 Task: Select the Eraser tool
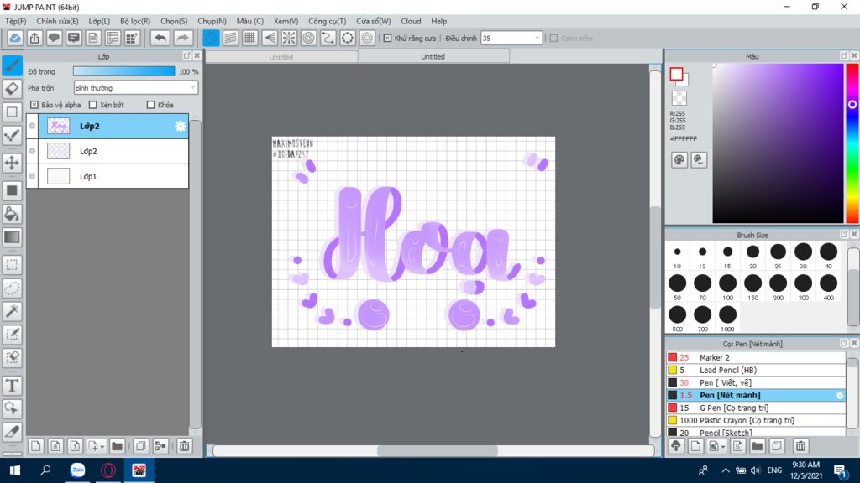pyautogui.click(x=12, y=89)
